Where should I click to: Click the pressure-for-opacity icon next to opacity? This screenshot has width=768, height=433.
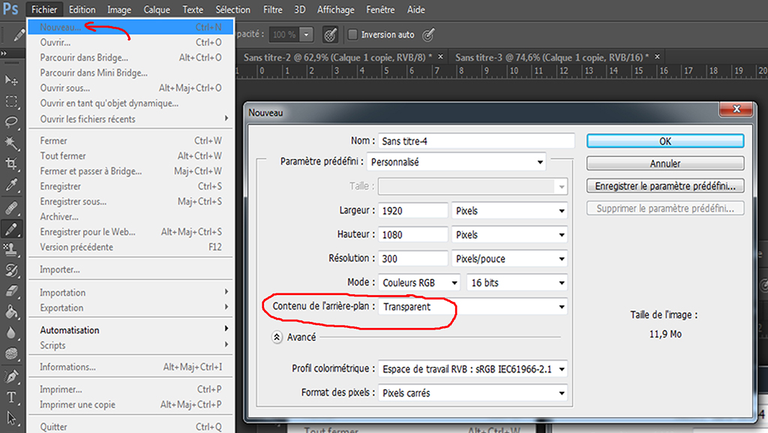tap(331, 35)
